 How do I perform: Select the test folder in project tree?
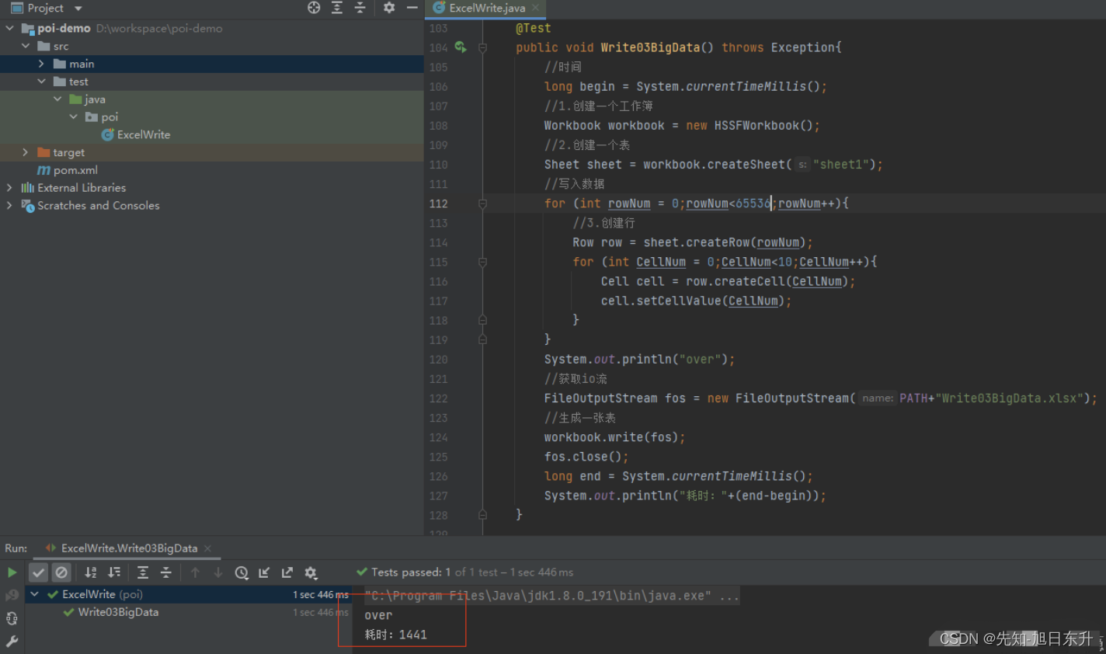(x=78, y=82)
